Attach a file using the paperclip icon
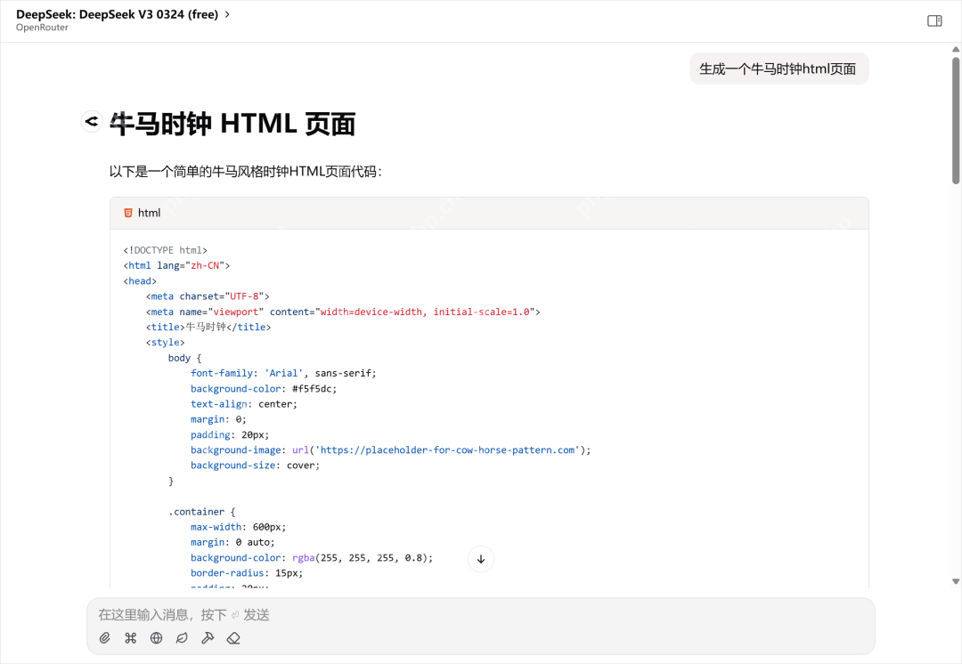 (x=105, y=638)
